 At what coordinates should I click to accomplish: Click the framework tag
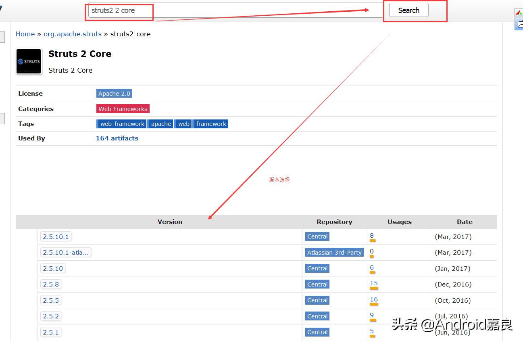click(211, 124)
